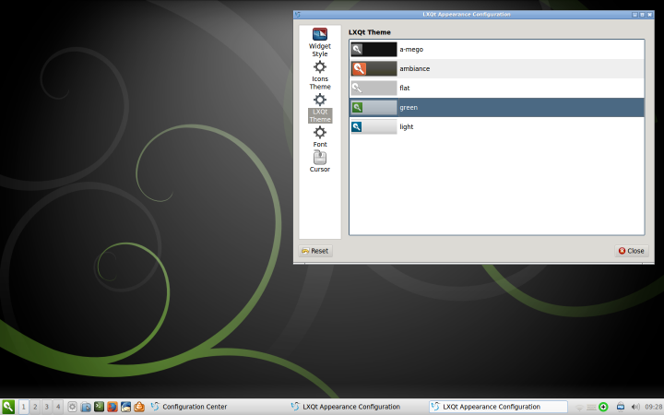The height and width of the screenshot is (415, 664).
Task: Open the Font settings section
Action: point(320,136)
